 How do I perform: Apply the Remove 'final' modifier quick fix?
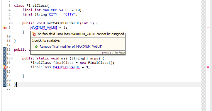pos(71,47)
